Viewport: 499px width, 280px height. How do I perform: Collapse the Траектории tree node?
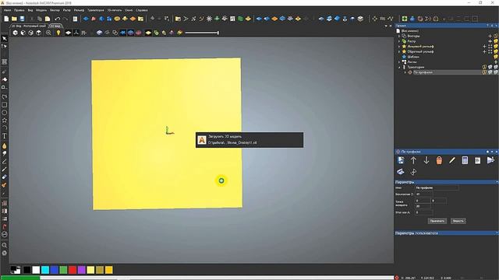tap(399, 68)
